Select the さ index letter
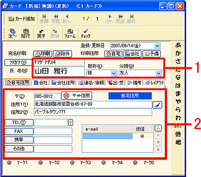Screen dimensions: 201x177 [178, 61]
